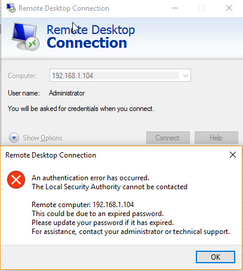Click the Show Options round arrow icon
The height and width of the screenshot is (271, 243).
pos(14,138)
